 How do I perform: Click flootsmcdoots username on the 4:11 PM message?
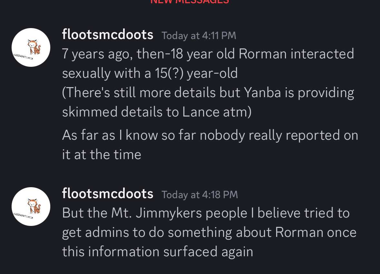pos(108,34)
